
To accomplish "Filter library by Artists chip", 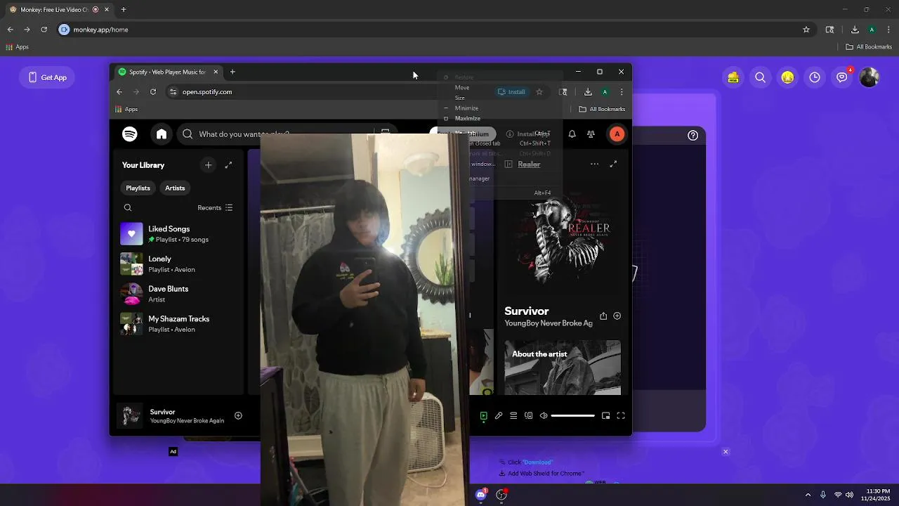I will click(x=175, y=188).
